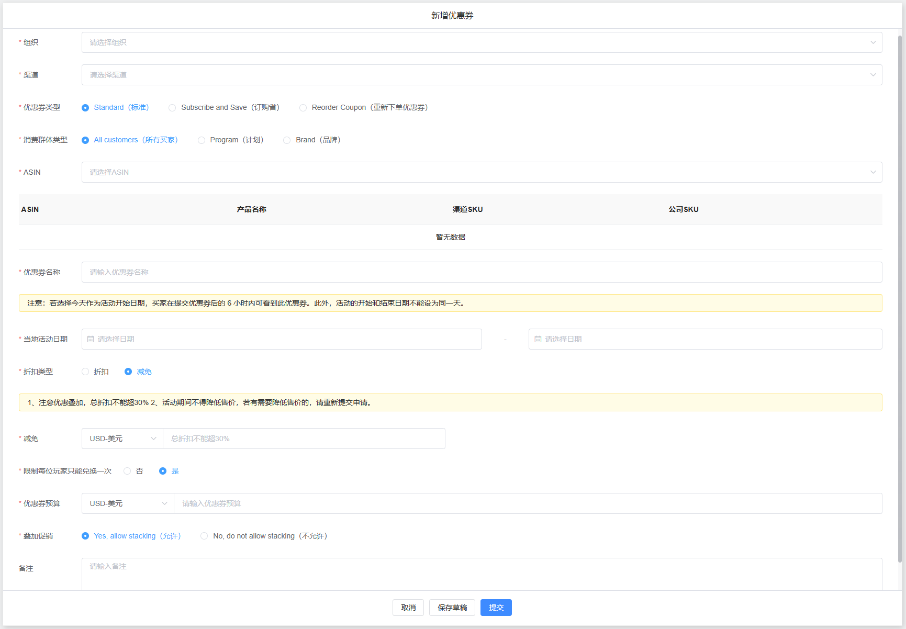The width and height of the screenshot is (906, 629).
Task: Select Brand consumer group option
Action: click(287, 140)
